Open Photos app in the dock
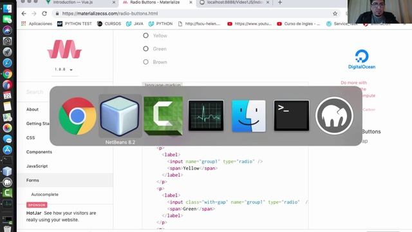 coord(7,128)
